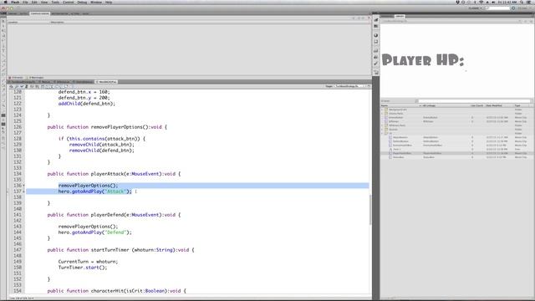Collapse the UI folder in the Library
The width and height of the screenshot is (535, 301).
click(x=382, y=134)
